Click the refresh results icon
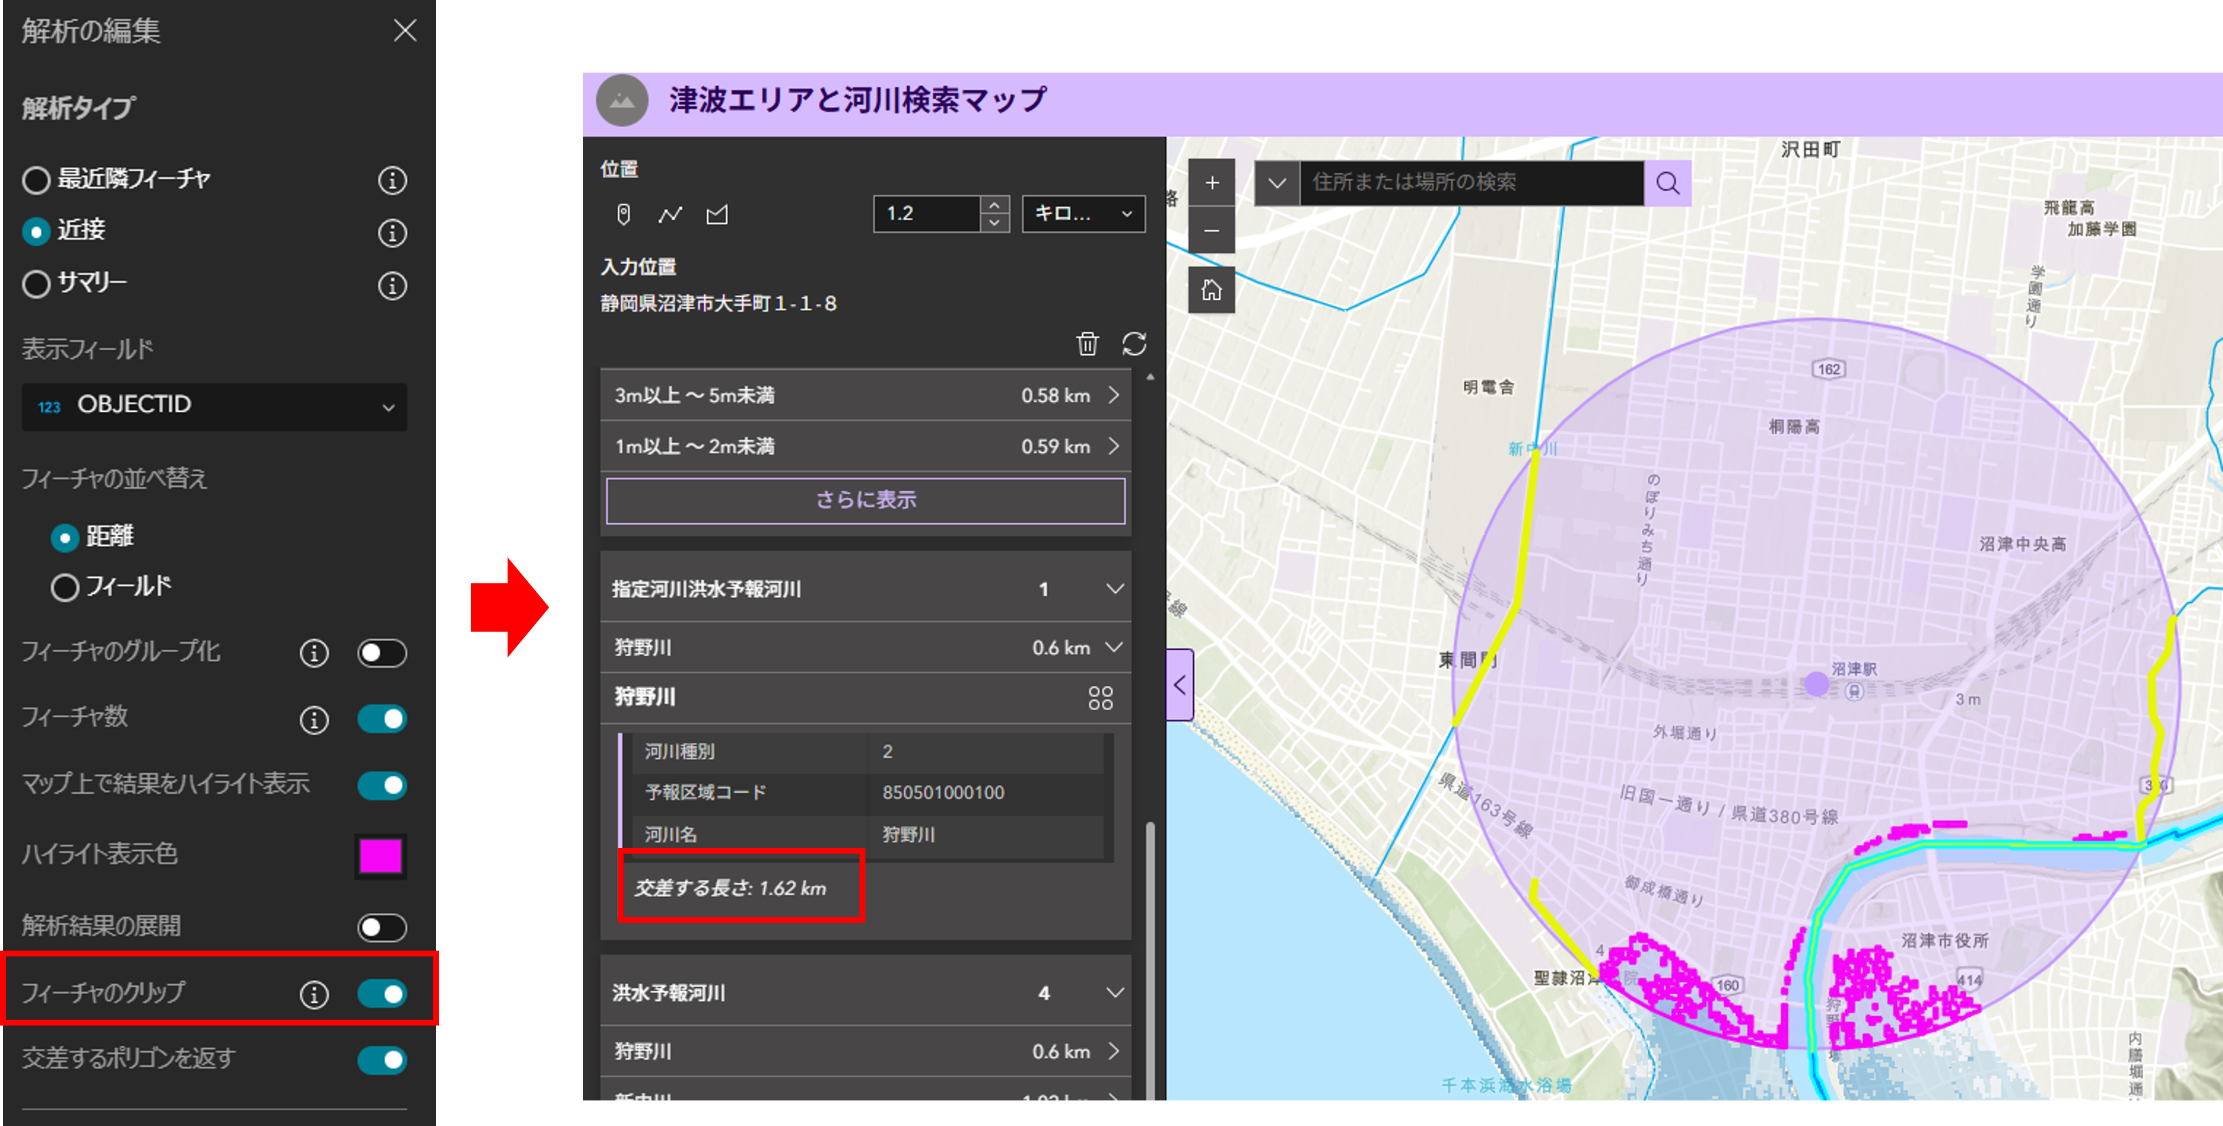This screenshot has width=2223, height=1126. (1134, 344)
